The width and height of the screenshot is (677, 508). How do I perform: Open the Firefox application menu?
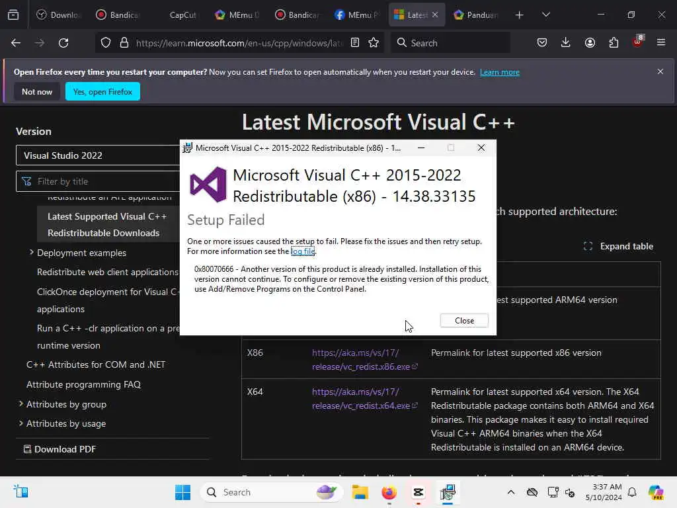pos(661,43)
